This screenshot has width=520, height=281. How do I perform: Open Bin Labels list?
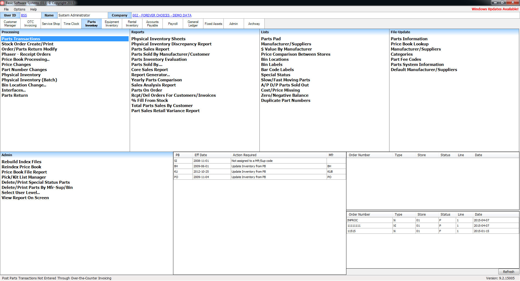(272, 65)
